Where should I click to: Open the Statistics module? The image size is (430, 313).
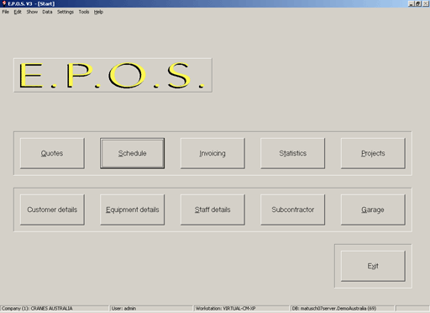pyautogui.click(x=292, y=153)
